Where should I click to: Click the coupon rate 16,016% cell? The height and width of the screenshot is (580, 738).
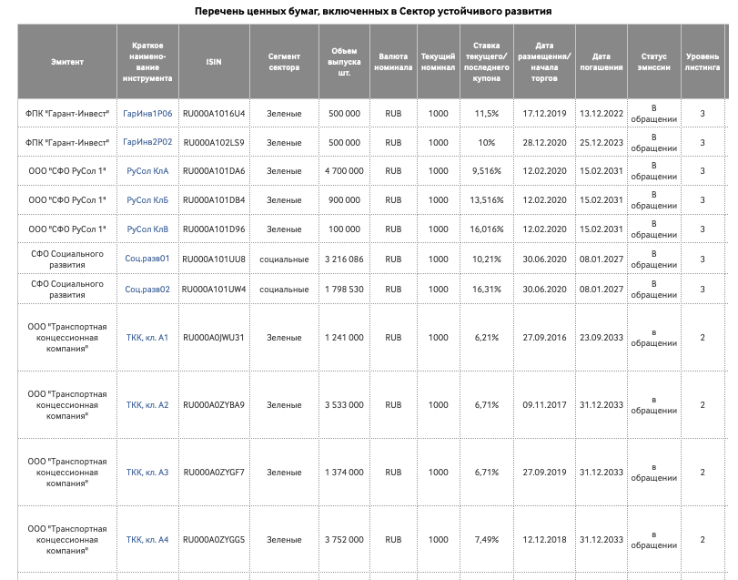click(x=486, y=229)
